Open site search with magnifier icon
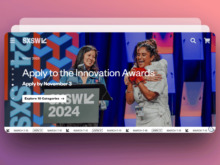 click(193, 40)
